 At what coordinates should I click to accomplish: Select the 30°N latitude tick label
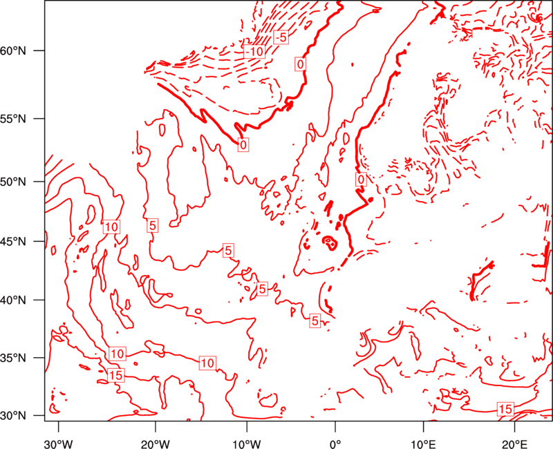pos(13,416)
